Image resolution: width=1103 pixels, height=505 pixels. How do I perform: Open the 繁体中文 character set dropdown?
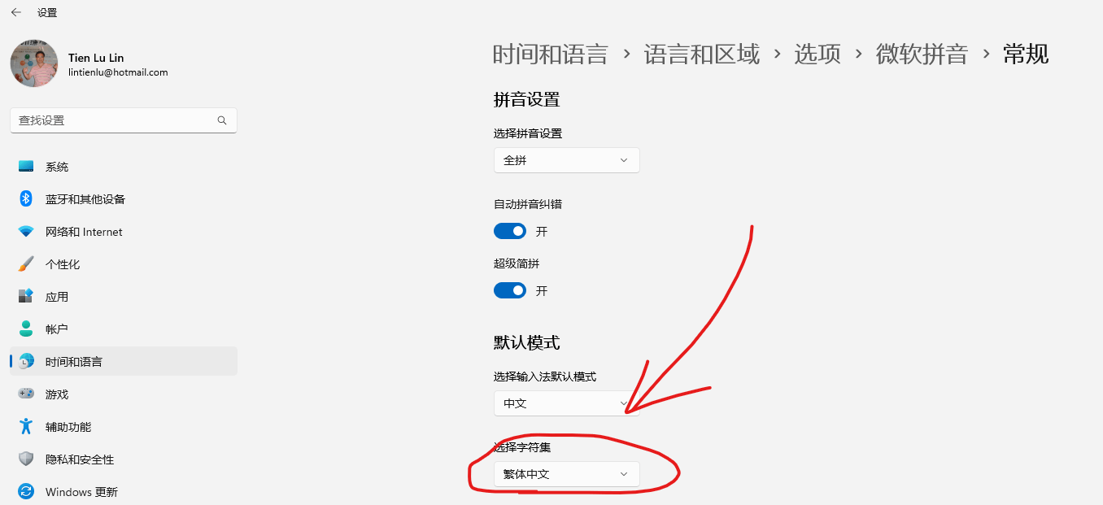566,474
